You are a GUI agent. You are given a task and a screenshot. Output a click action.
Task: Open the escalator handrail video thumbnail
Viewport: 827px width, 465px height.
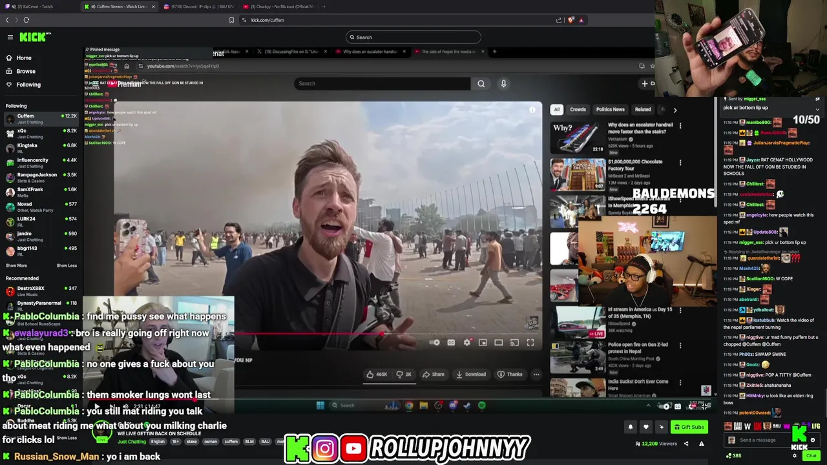click(578, 137)
